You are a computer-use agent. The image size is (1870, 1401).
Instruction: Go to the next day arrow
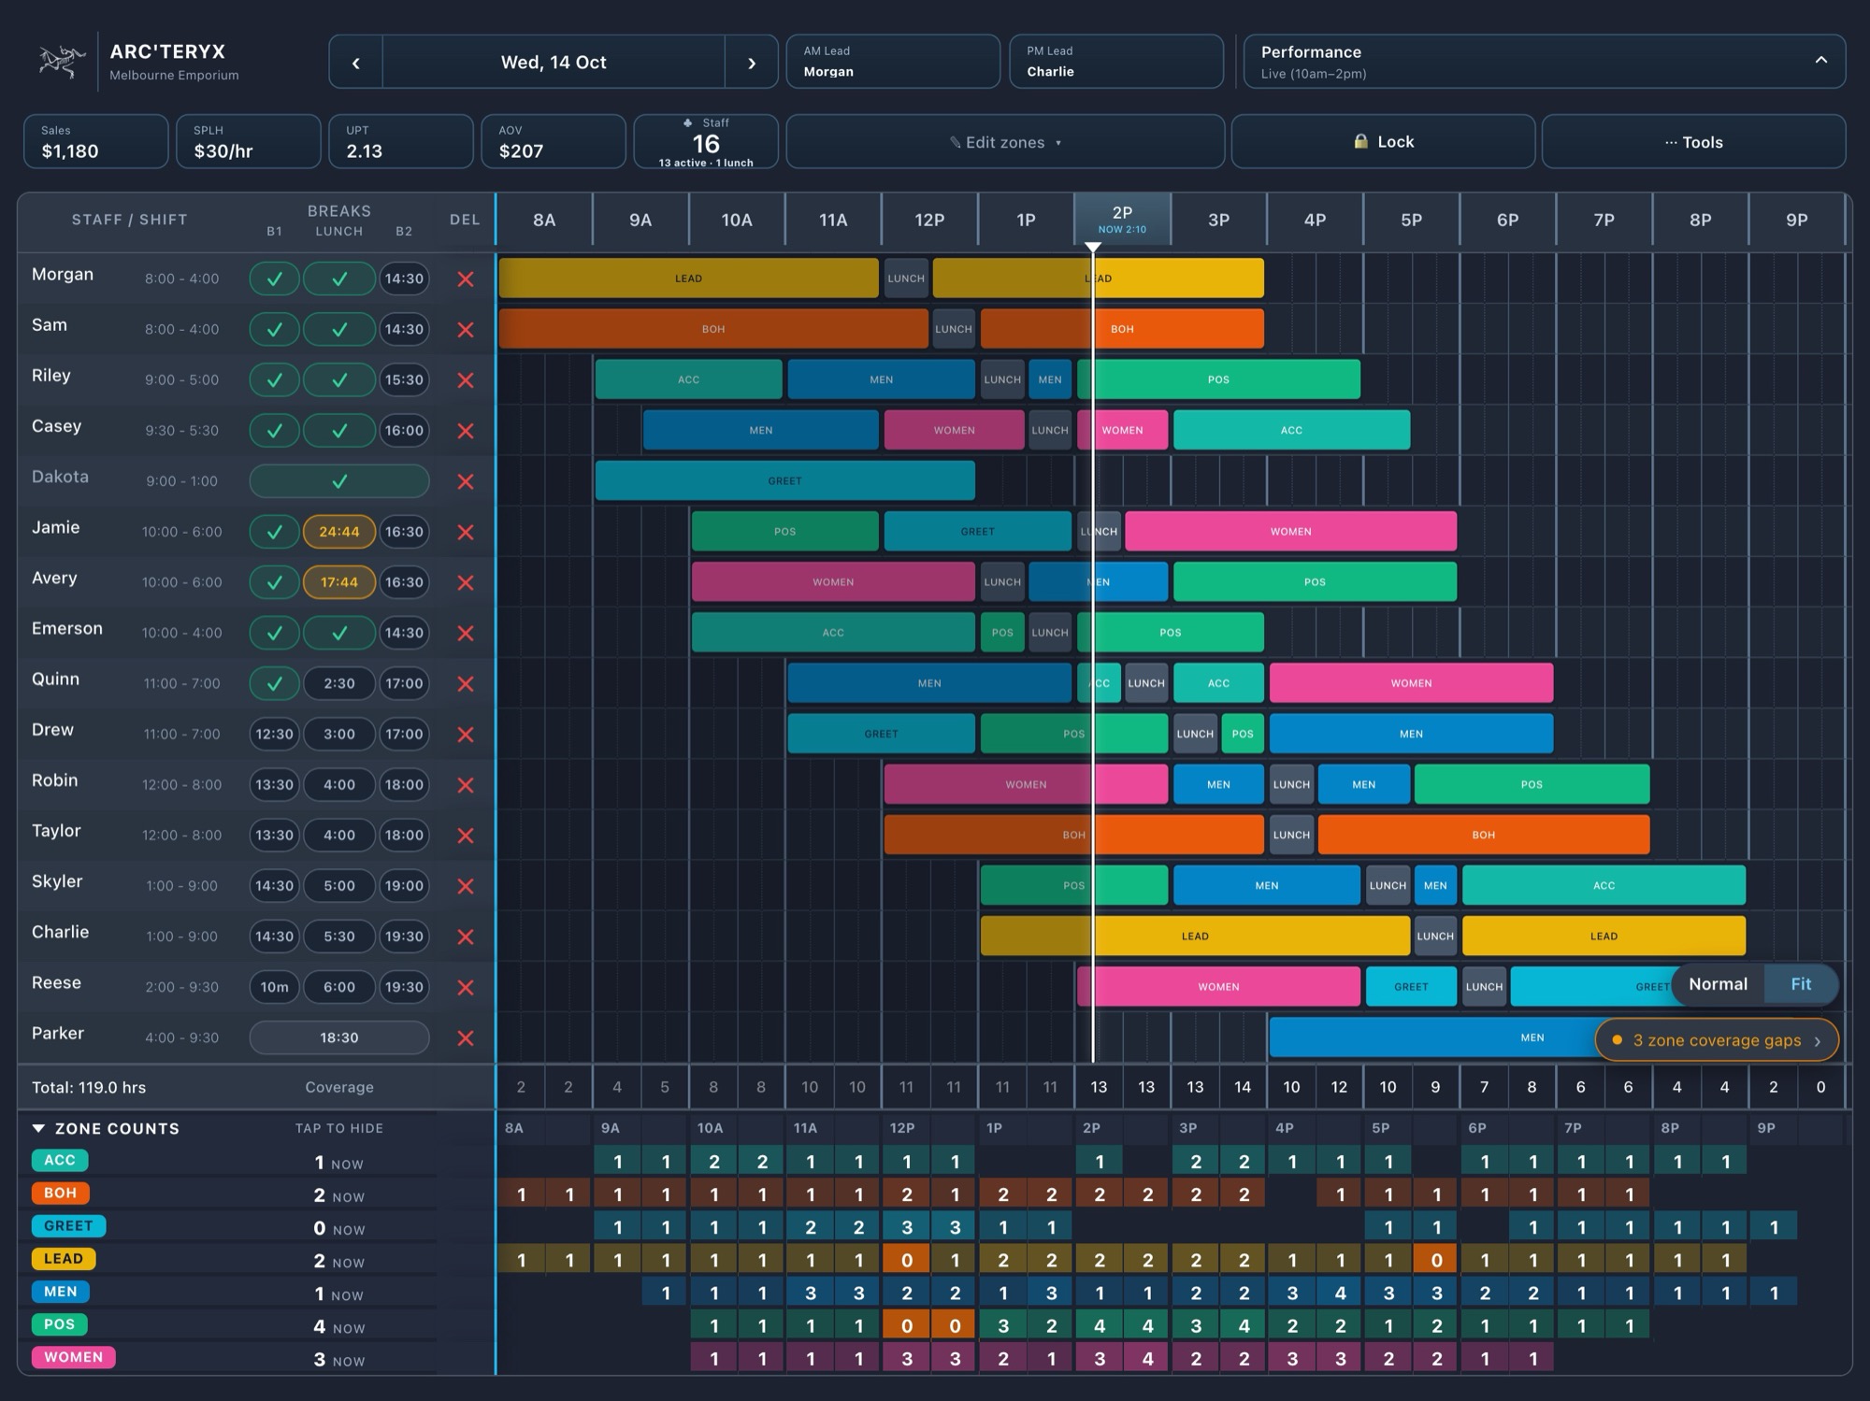pyautogui.click(x=751, y=63)
